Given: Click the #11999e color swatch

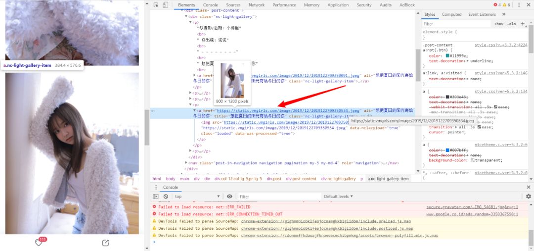Looking at the screenshot, I should point(447,55).
